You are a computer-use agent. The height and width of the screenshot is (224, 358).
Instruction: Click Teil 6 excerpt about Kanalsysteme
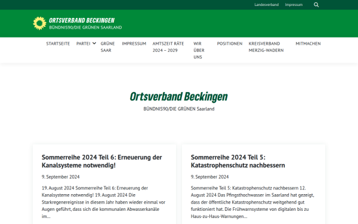coord(103,202)
